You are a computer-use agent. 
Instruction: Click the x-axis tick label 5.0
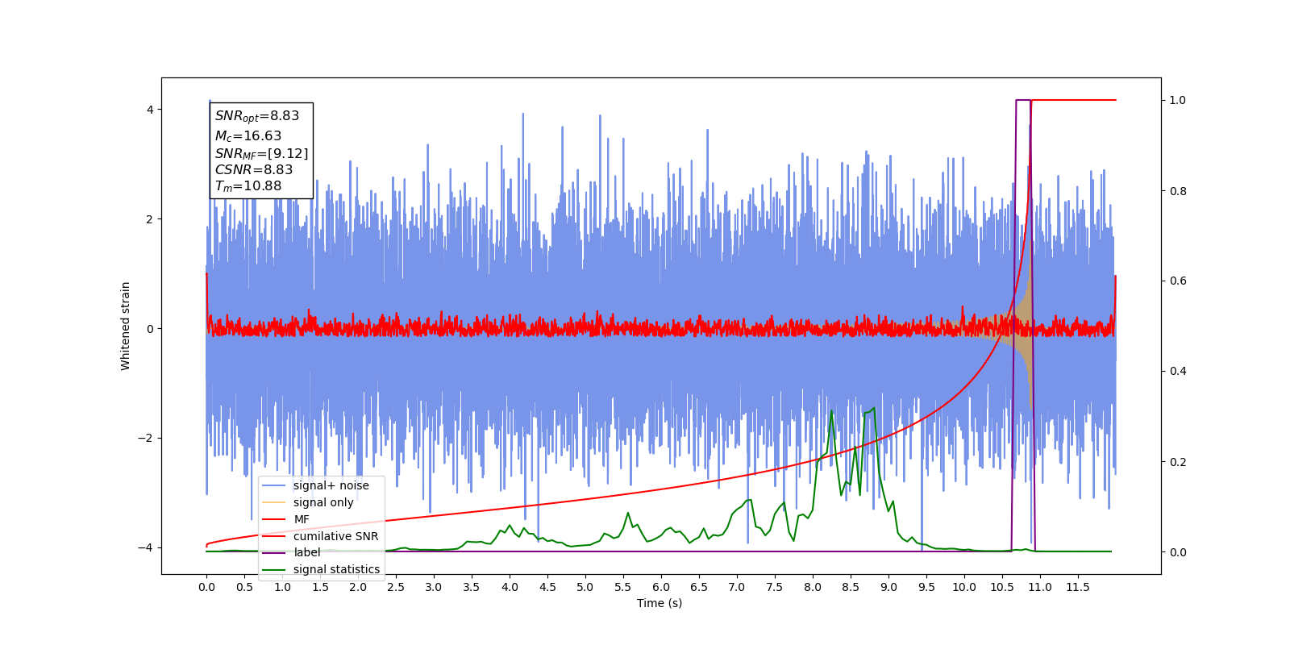click(585, 587)
